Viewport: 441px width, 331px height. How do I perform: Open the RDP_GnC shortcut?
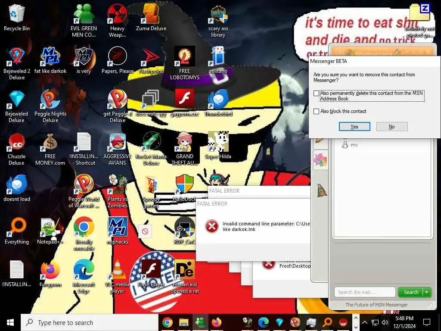[184, 231]
